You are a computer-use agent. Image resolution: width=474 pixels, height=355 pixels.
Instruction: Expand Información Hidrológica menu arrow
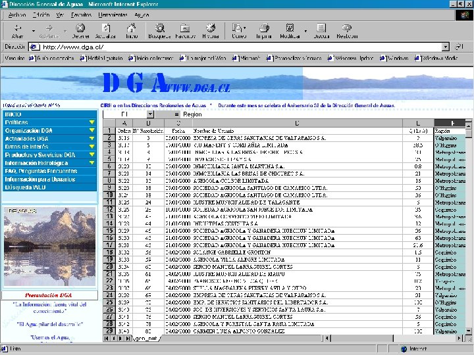click(92, 163)
